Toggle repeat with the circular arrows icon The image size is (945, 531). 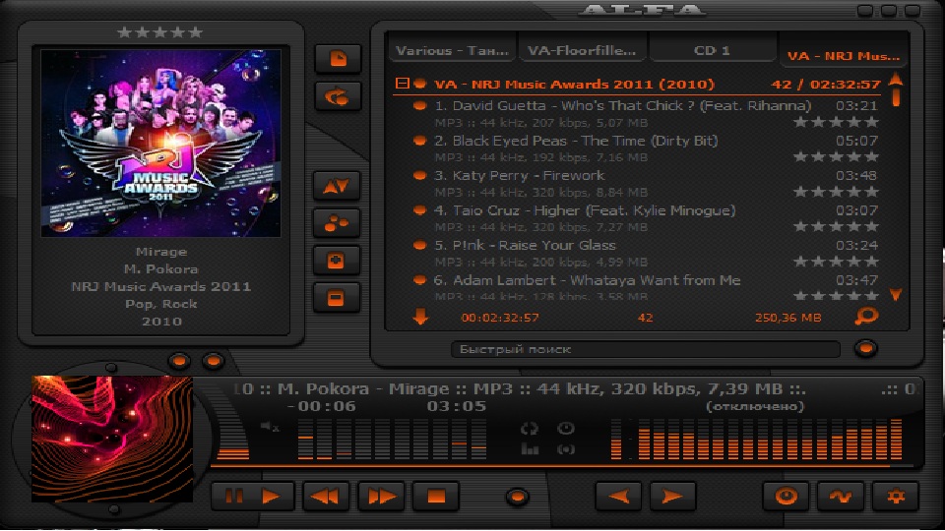tap(530, 429)
